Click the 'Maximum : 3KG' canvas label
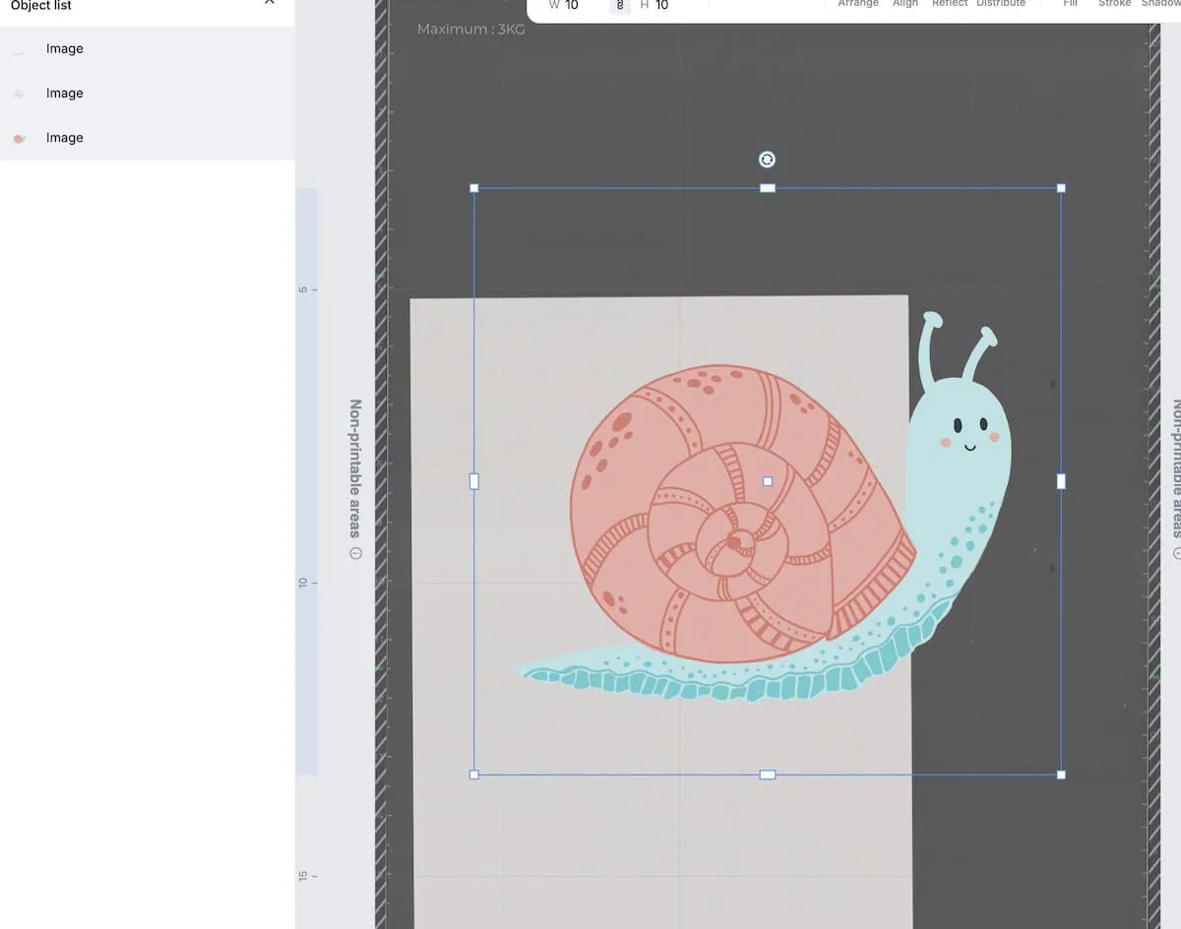The height and width of the screenshot is (929, 1181). (x=471, y=30)
